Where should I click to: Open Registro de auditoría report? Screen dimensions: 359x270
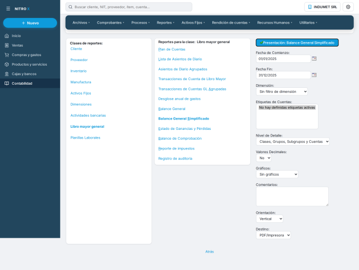(175, 159)
